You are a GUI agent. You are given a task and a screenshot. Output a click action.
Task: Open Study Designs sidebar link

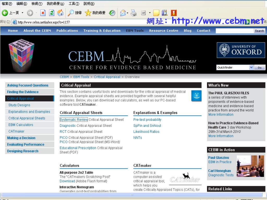click(19, 105)
